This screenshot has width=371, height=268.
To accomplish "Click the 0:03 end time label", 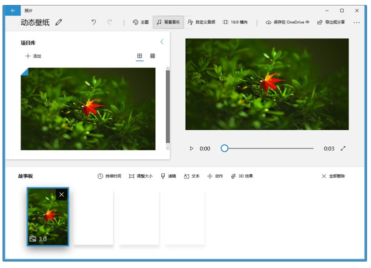I will tap(329, 148).
